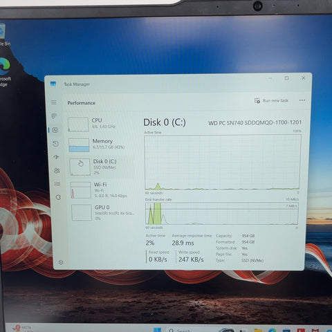Select the Memory performance entry

pos(102,145)
